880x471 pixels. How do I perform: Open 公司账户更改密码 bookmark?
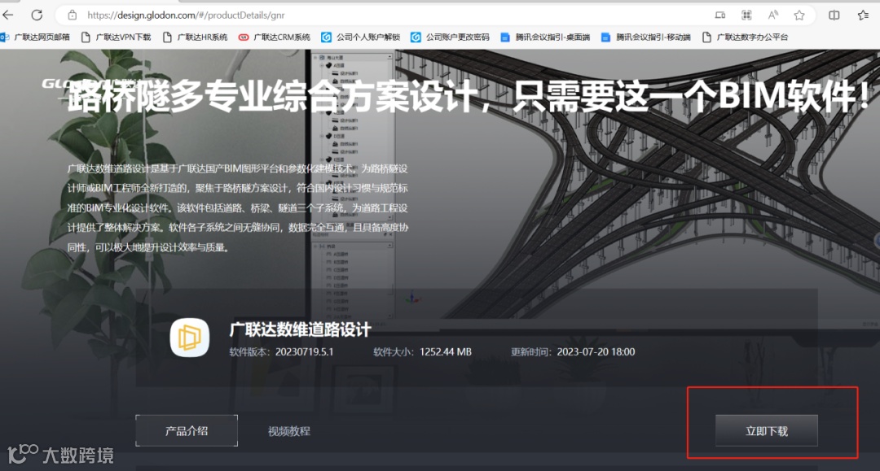pyautogui.click(x=450, y=37)
